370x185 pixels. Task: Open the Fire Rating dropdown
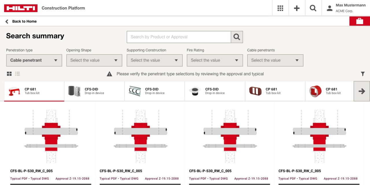click(215, 60)
